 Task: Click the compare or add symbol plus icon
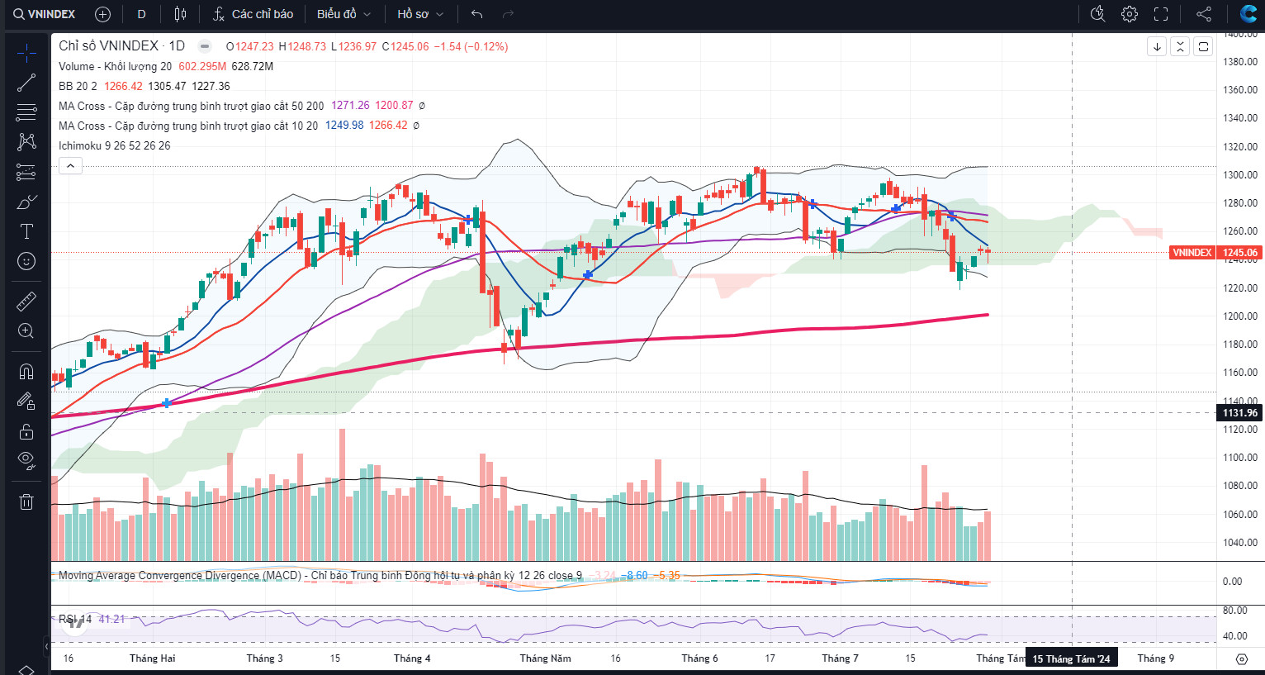pyautogui.click(x=102, y=14)
